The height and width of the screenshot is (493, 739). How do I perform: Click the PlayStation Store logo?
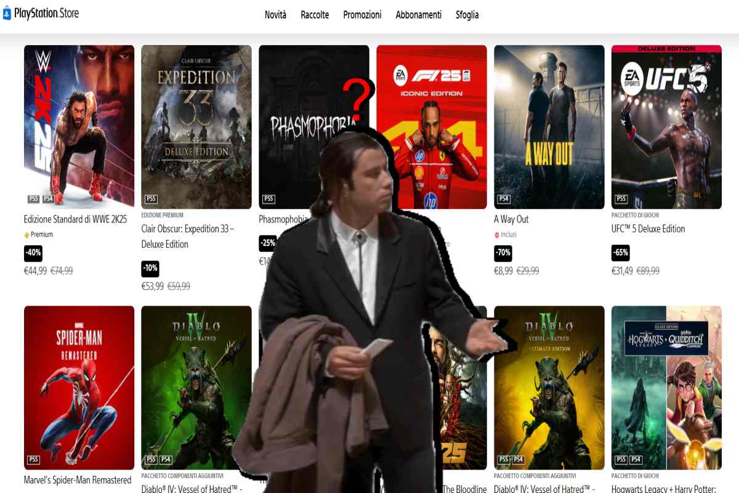coord(41,13)
